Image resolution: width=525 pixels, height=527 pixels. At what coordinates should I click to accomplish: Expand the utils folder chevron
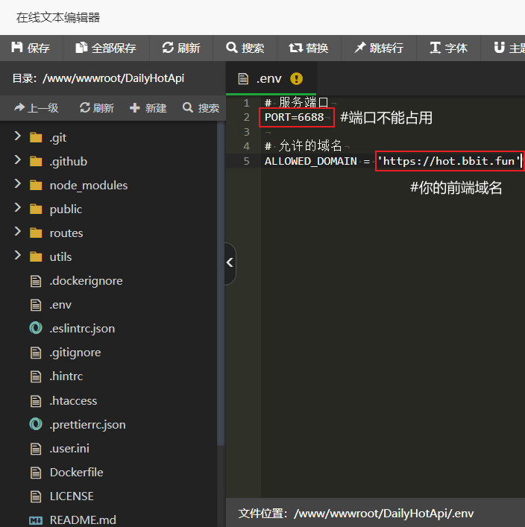pyautogui.click(x=17, y=256)
